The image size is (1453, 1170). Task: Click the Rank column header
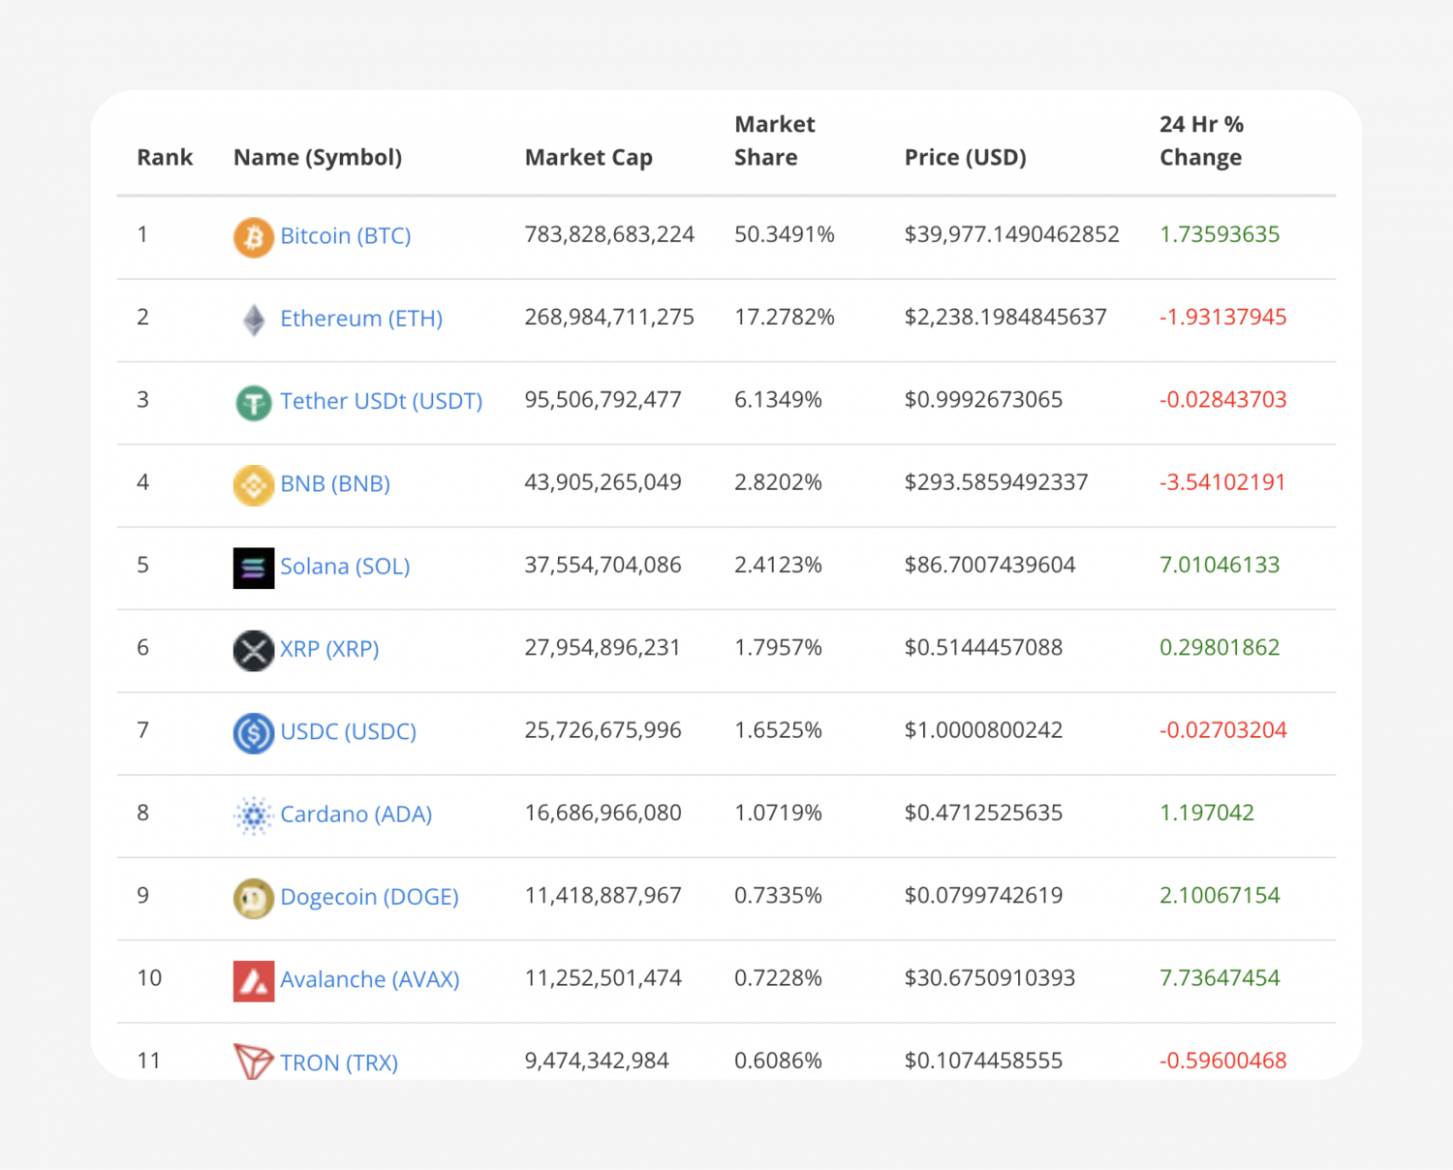click(165, 157)
